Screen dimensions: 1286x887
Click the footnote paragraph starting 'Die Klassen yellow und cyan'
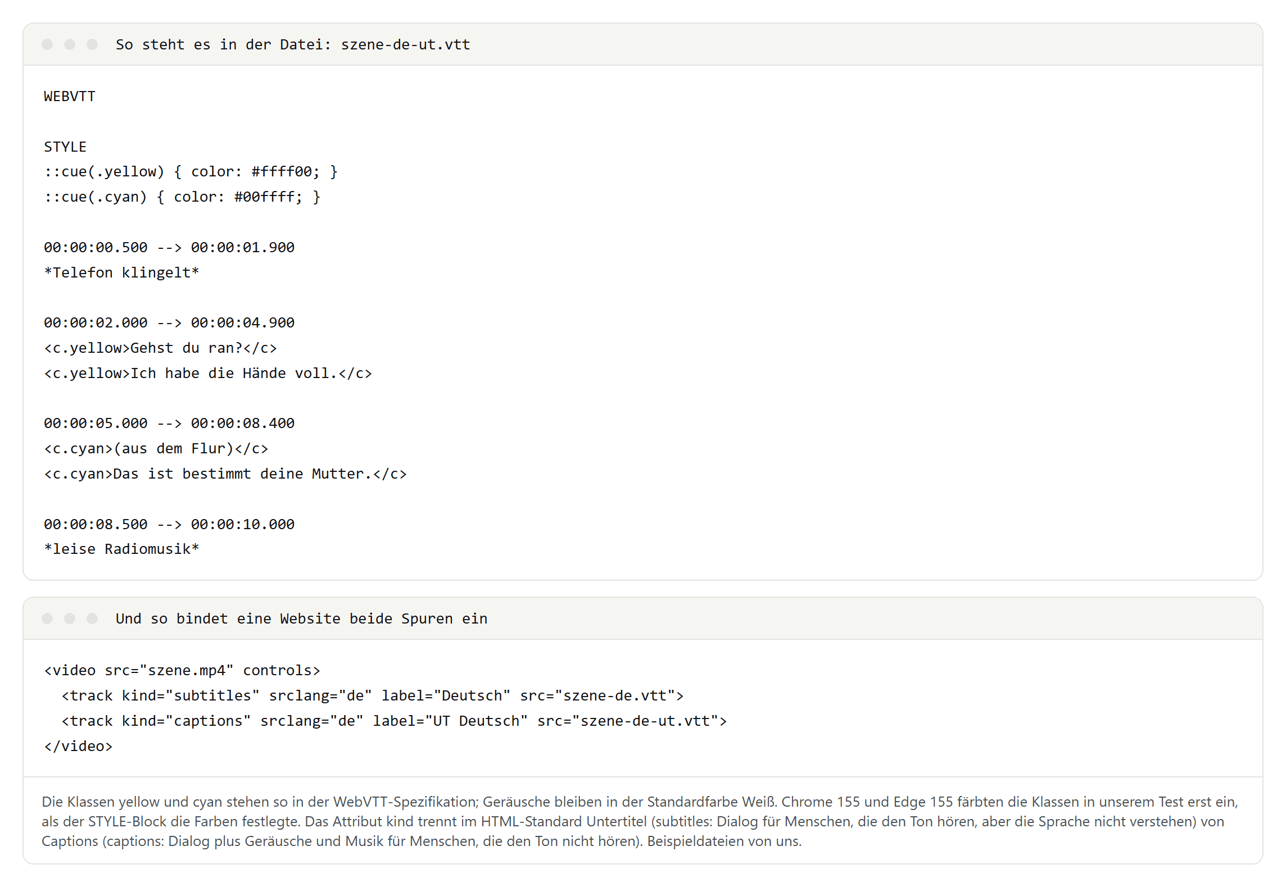click(640, 821)
